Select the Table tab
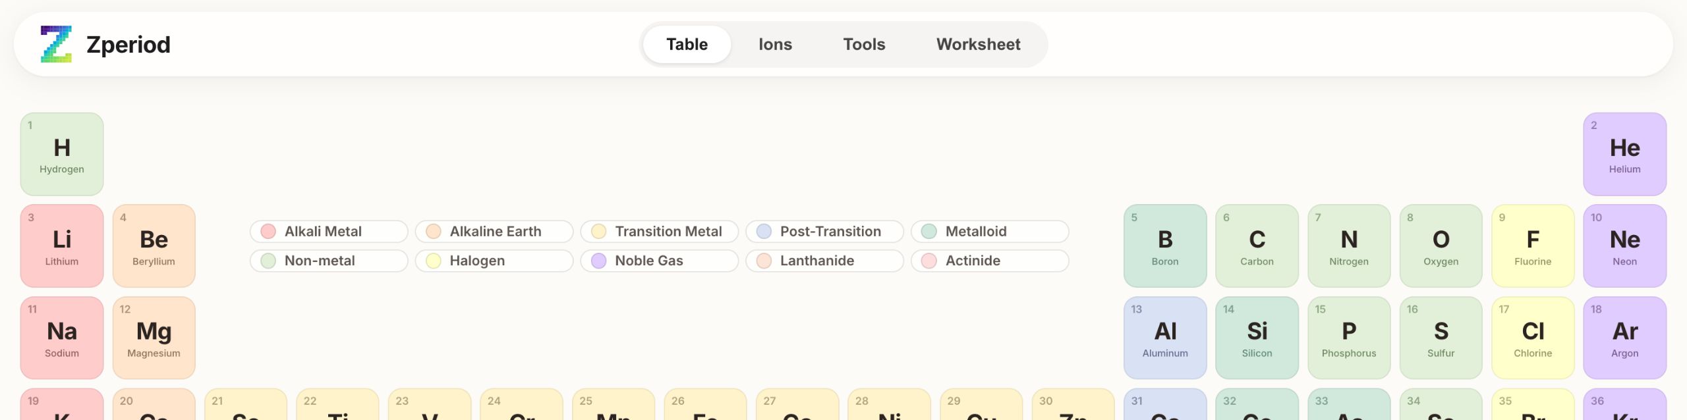Viewport: 1687px width, 420px height. 687,44
